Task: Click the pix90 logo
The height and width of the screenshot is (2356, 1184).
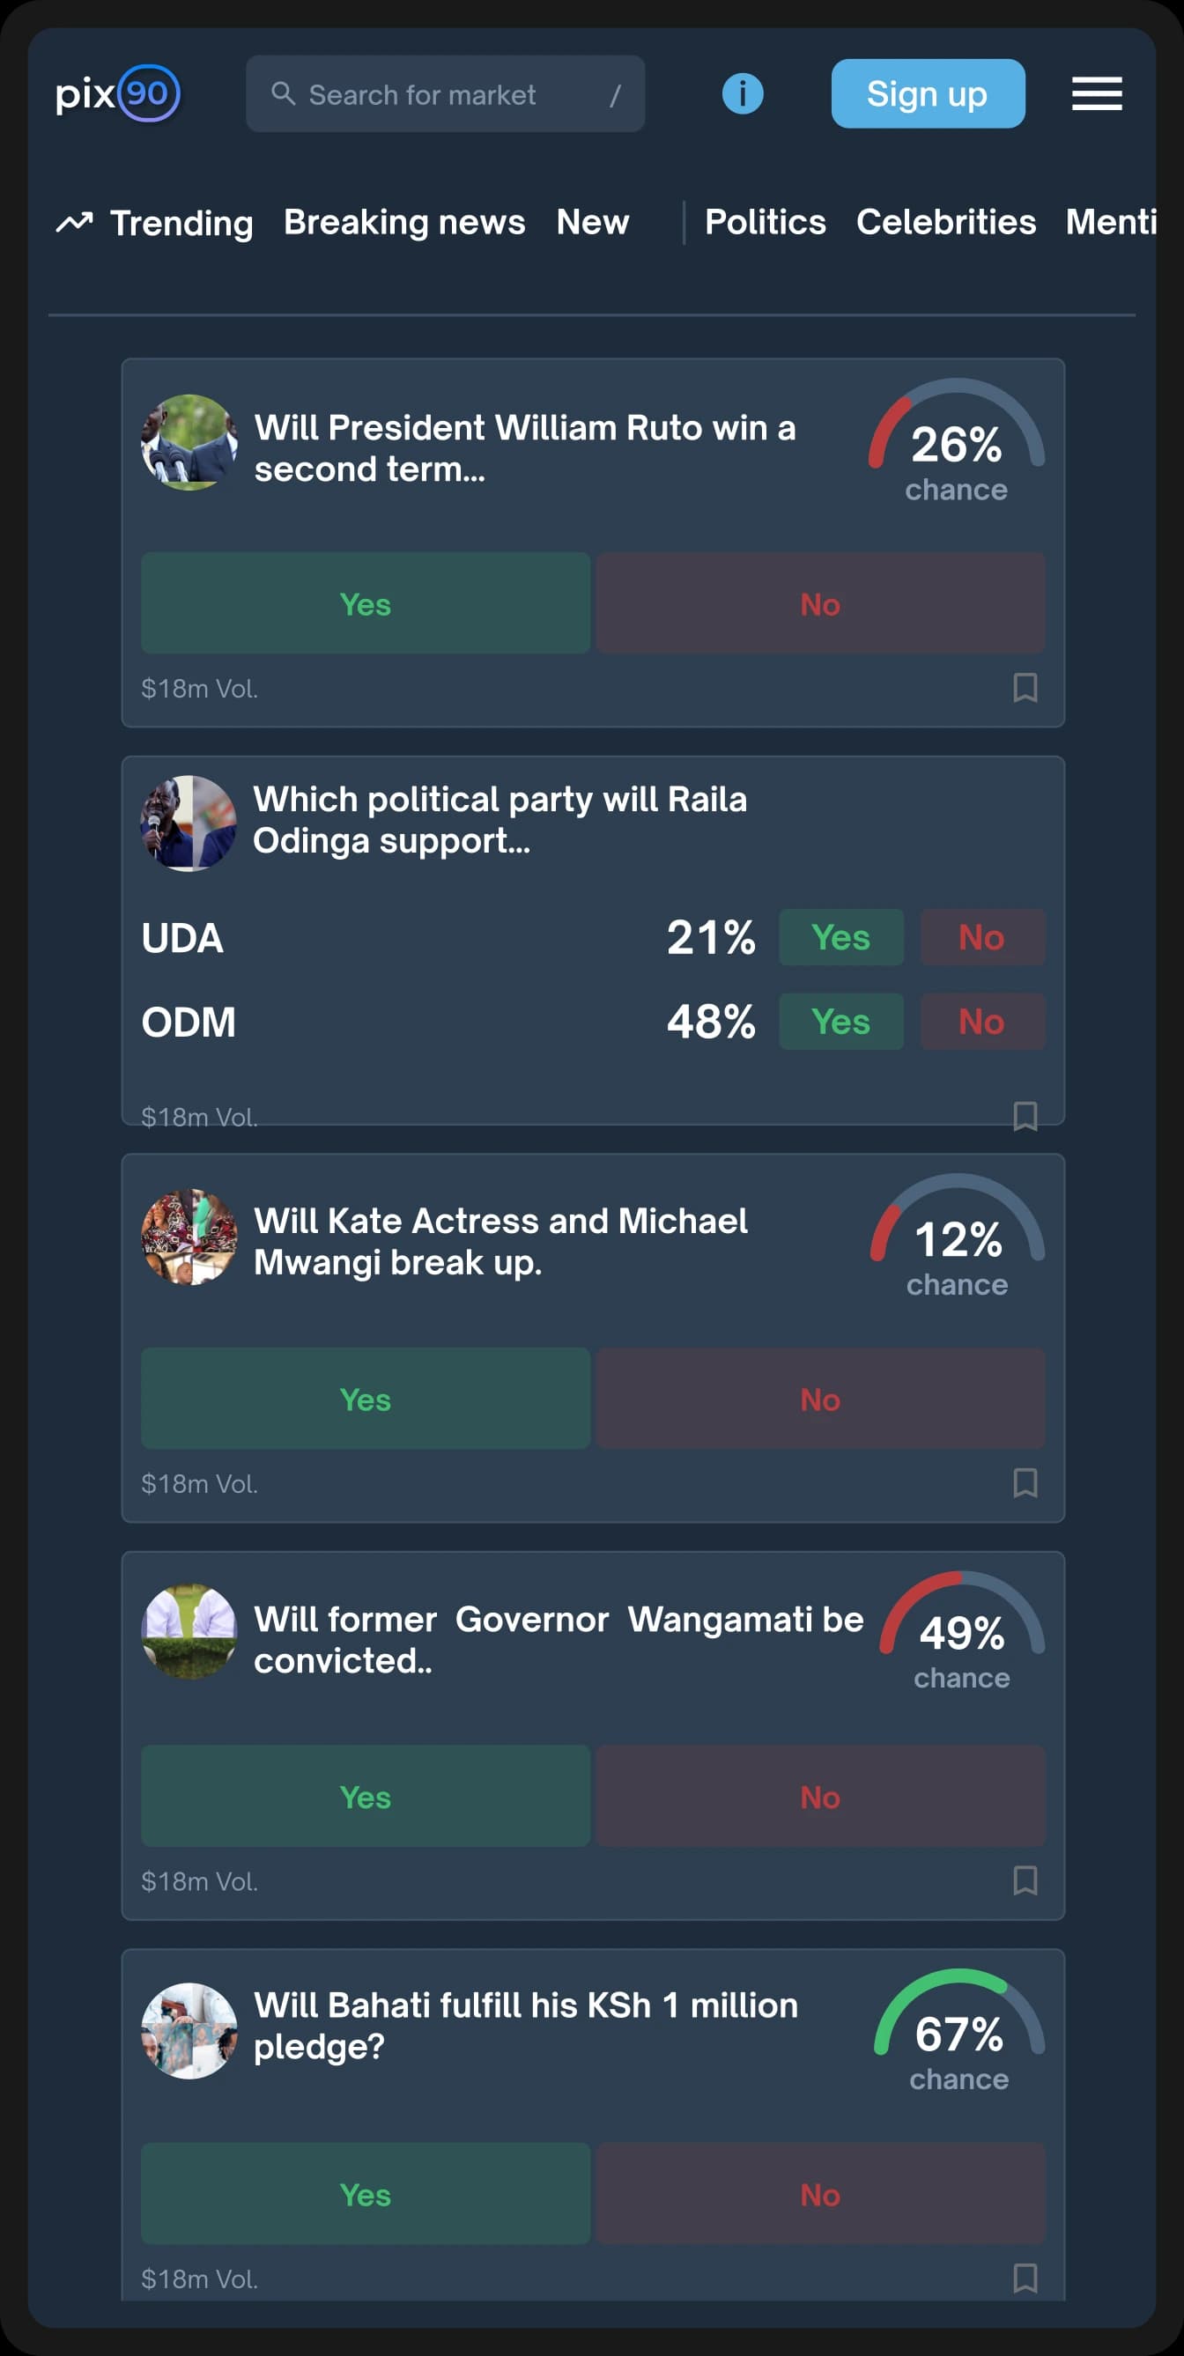Action: 117,93
